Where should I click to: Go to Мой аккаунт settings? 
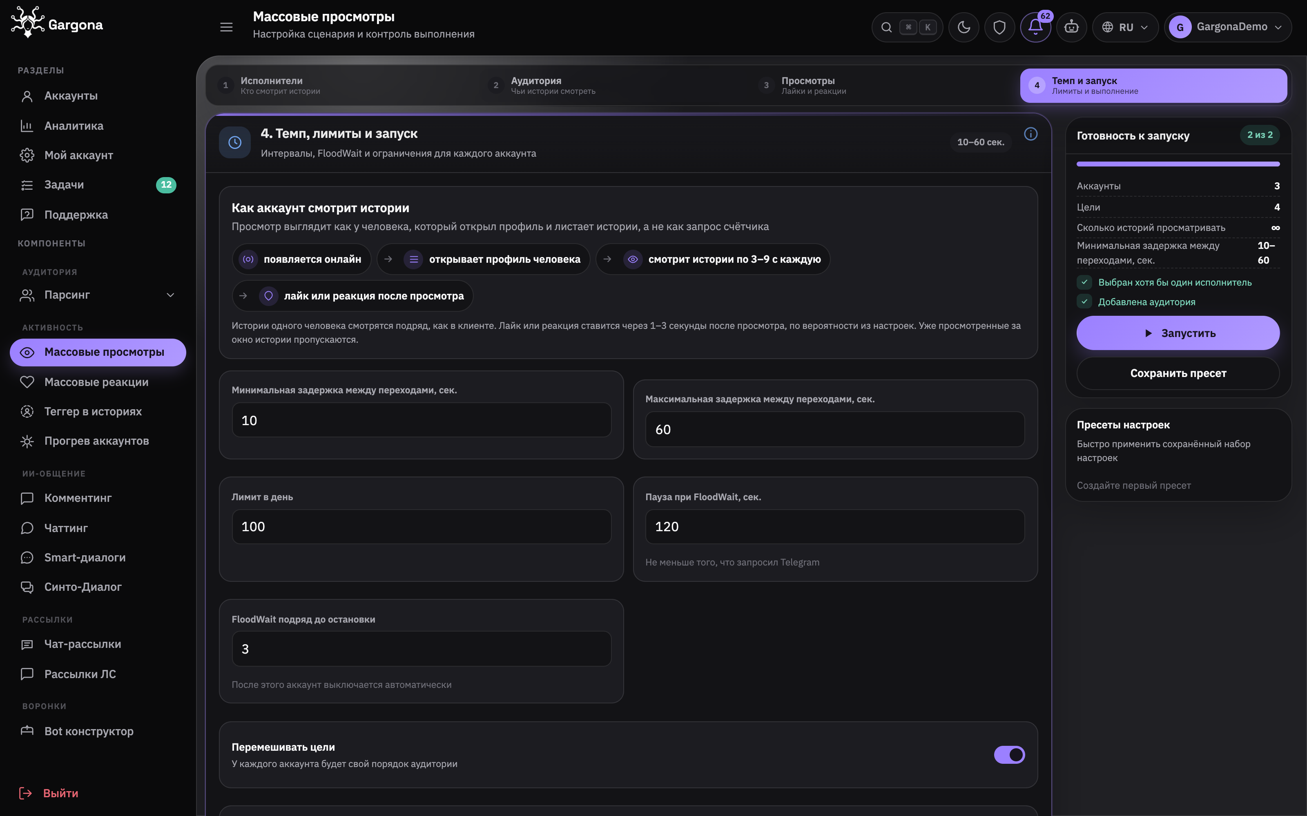(x=98, y=155)
